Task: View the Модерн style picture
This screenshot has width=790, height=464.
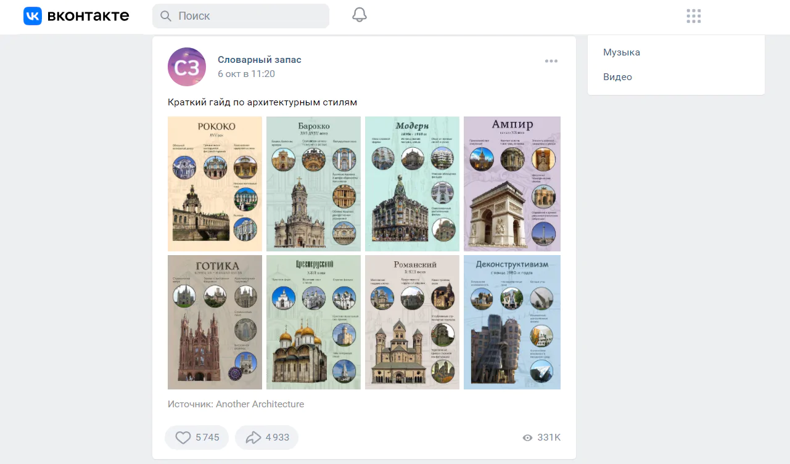Action: 412,184
